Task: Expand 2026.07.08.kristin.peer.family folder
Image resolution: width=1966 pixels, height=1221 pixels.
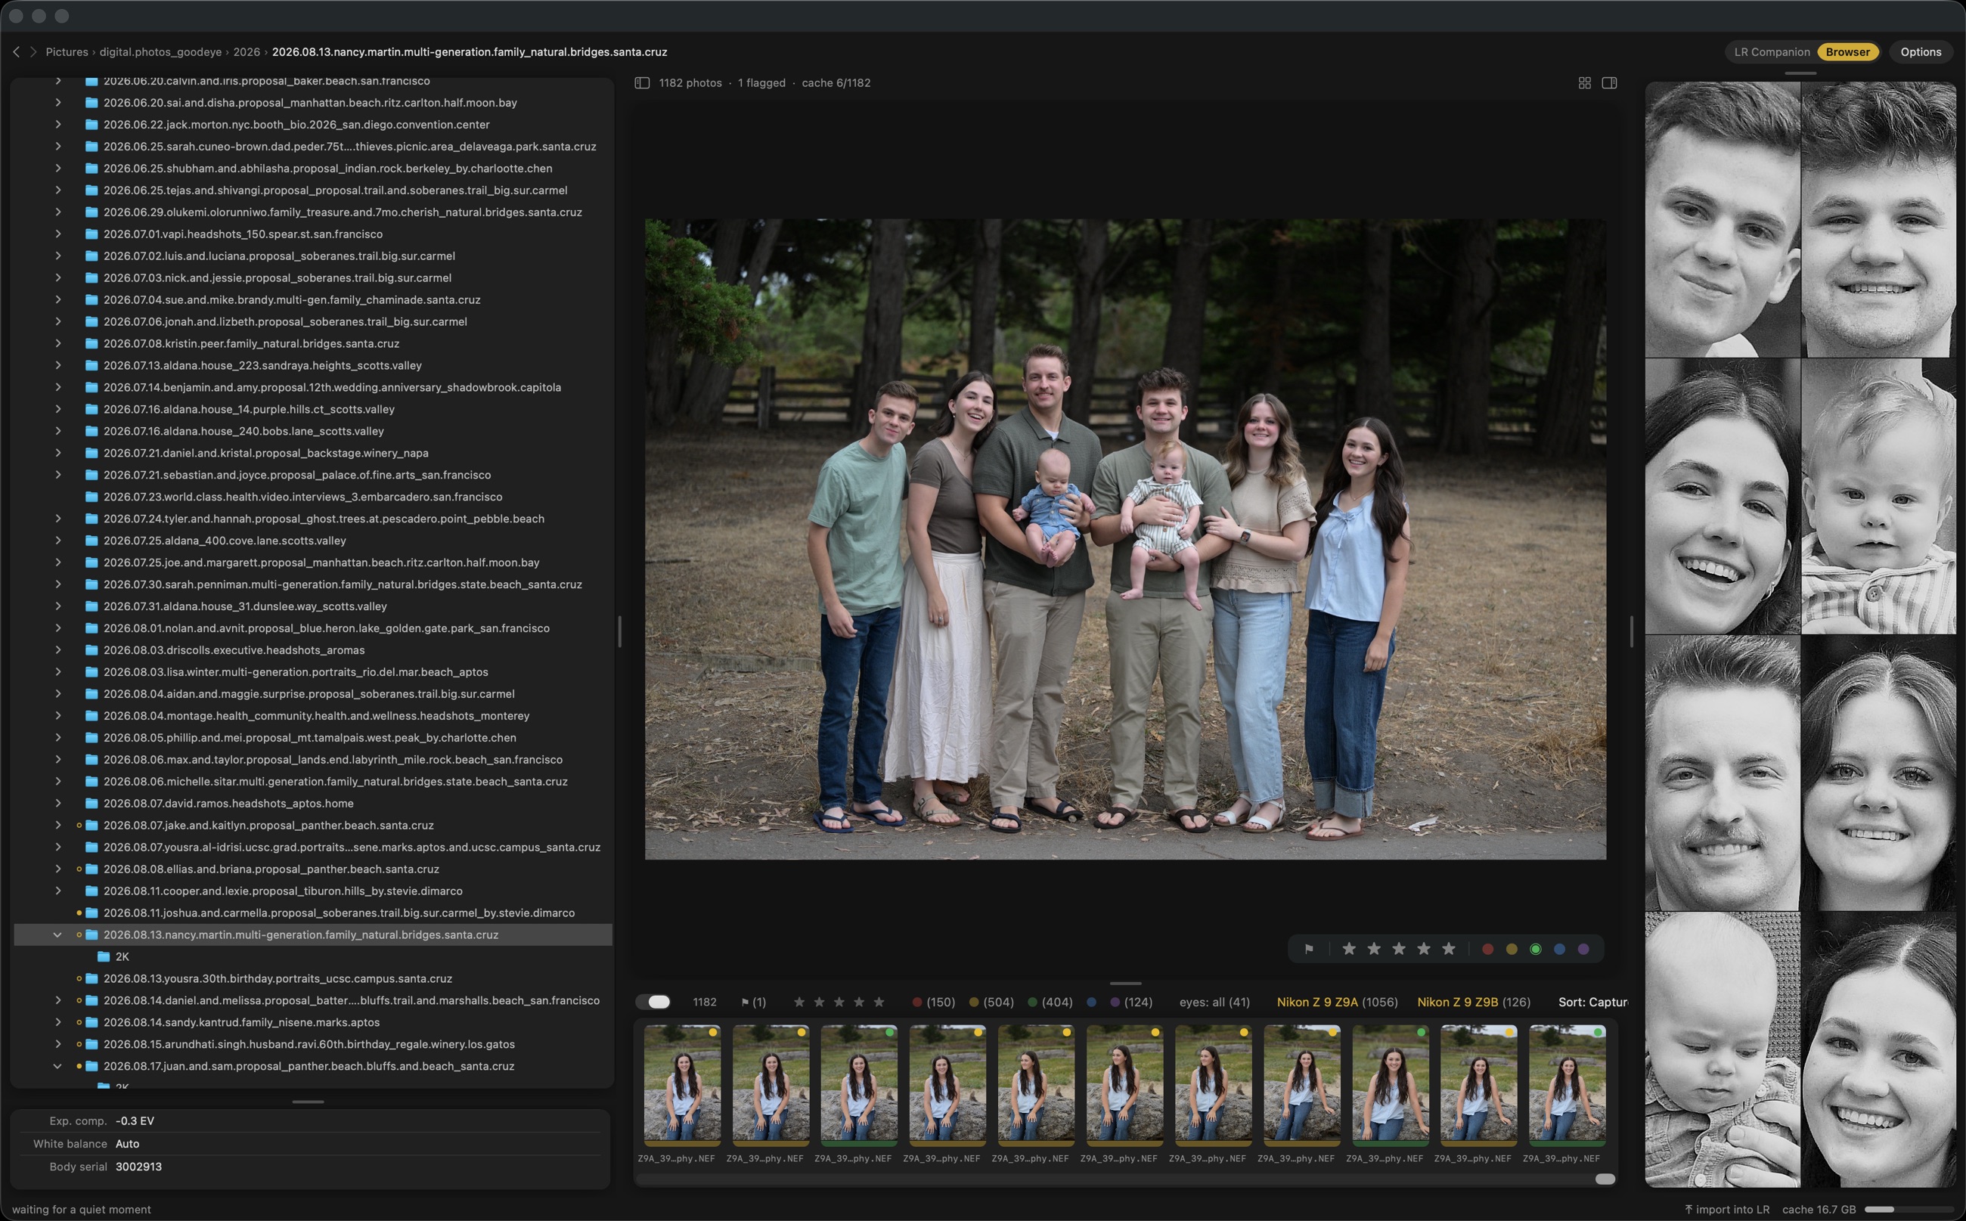Action: point(57,343)
